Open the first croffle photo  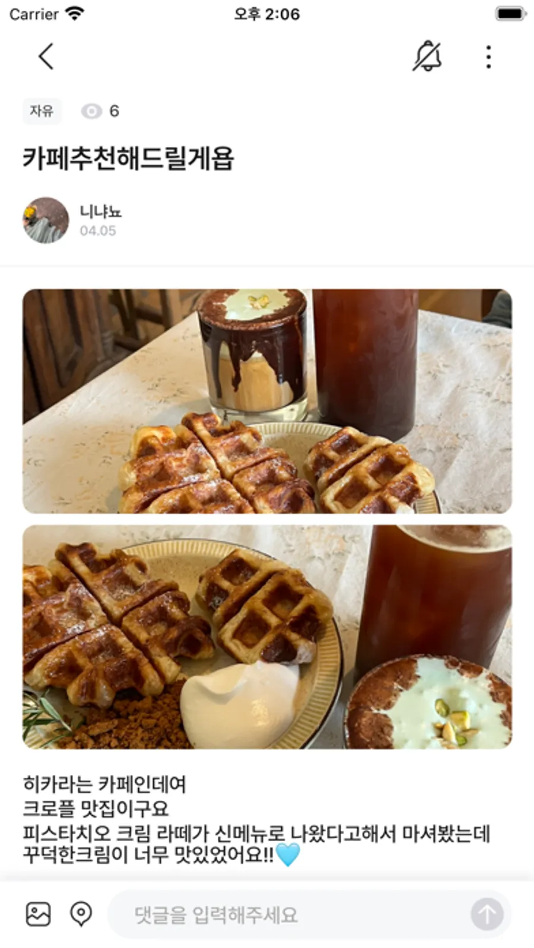tap(267, 401)
